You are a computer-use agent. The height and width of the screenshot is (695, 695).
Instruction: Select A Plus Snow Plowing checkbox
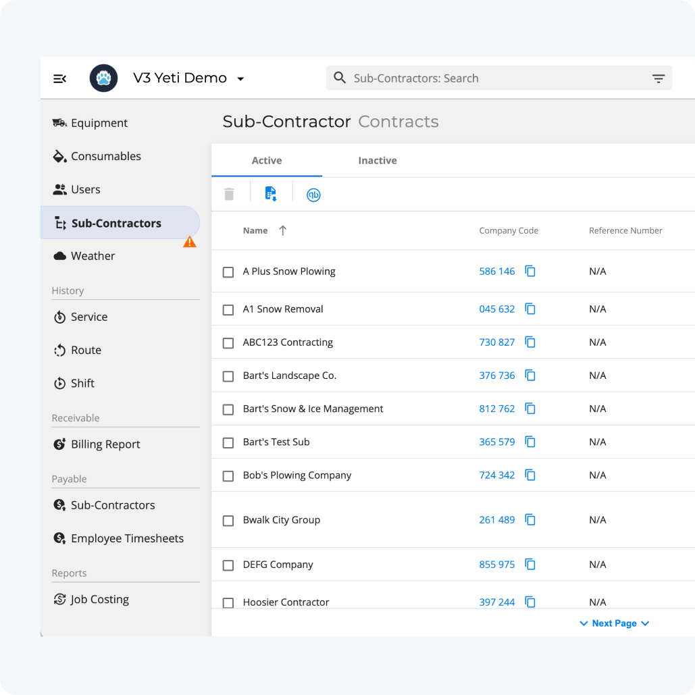click(x=228, y=272)
